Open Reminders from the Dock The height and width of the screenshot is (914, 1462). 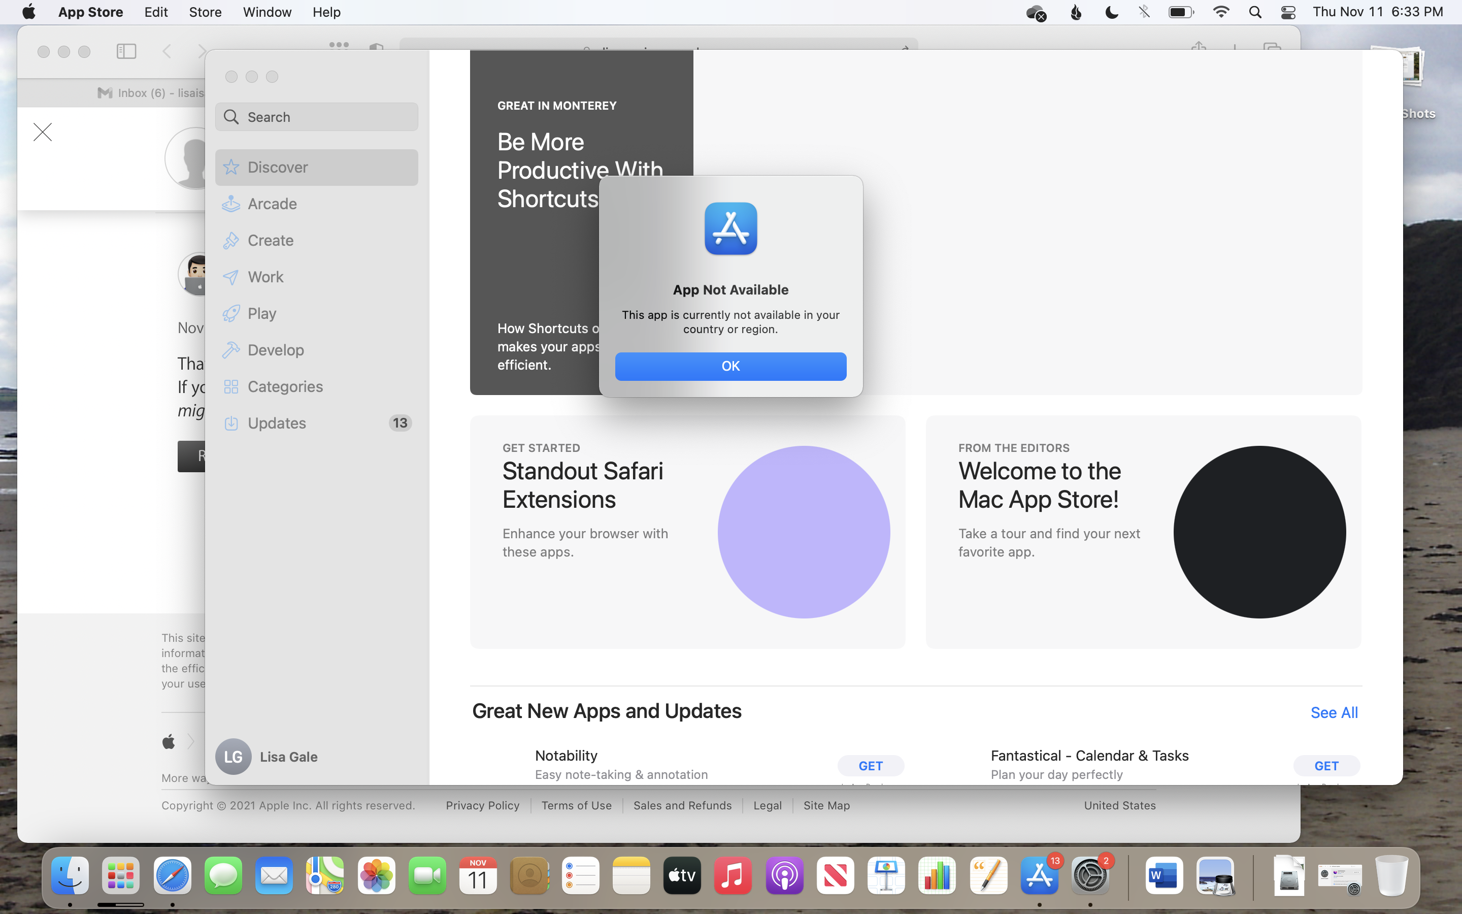[x=580, y=875]
